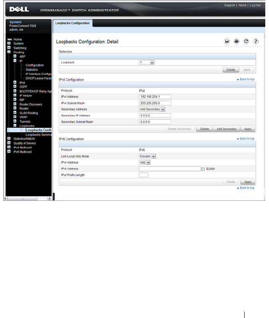This screenshot has width=269, height=318.
Task: Open IP Helper tree item
Action: pos(26,95)
